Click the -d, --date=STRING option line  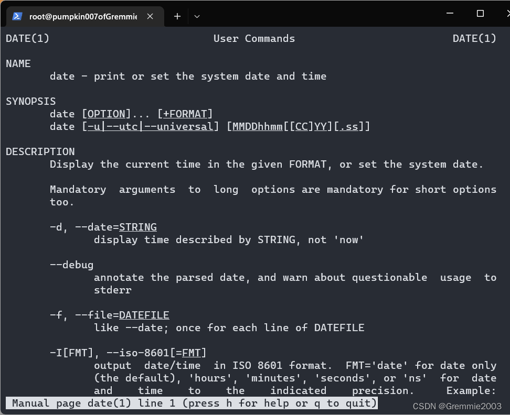click(x=103, y=227)
